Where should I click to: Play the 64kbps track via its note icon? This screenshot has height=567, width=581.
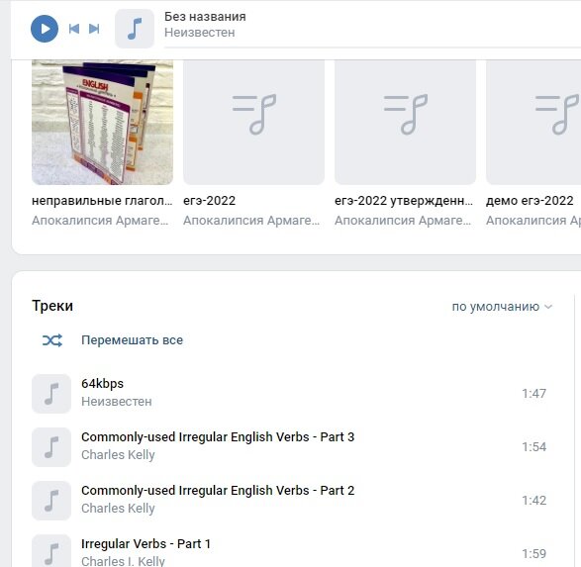tap(51, 393)
